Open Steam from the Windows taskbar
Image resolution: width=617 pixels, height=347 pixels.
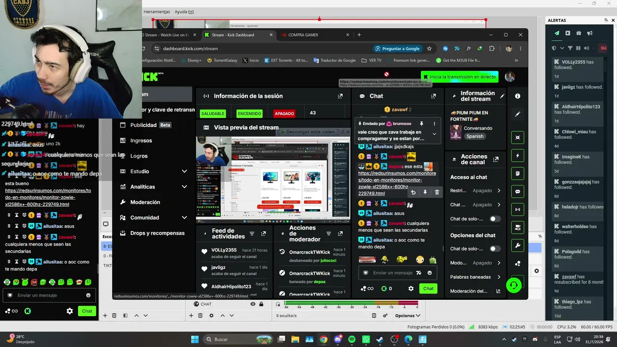[380, 339]
